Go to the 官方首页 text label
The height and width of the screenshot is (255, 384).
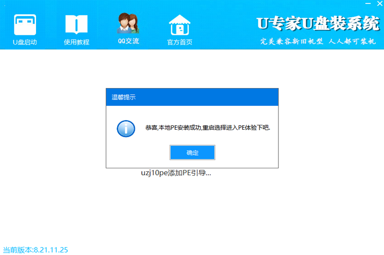click(x=180, y=42)
